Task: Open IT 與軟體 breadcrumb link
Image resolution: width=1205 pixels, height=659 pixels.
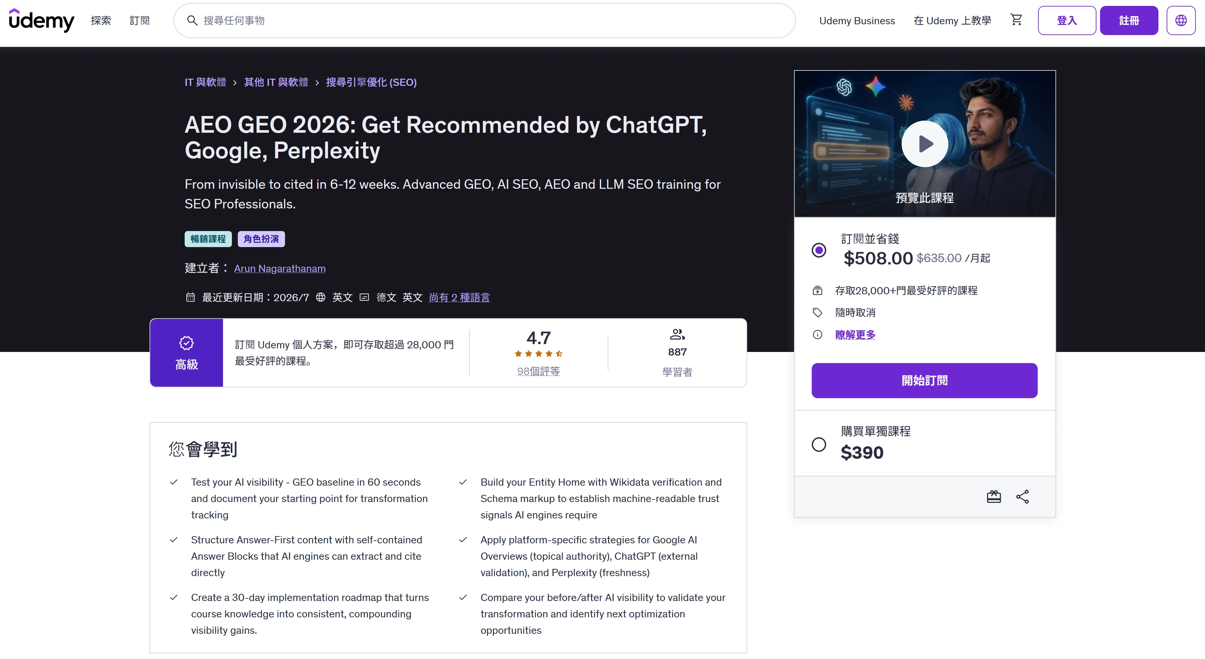Action: click(x=205, y=82)
